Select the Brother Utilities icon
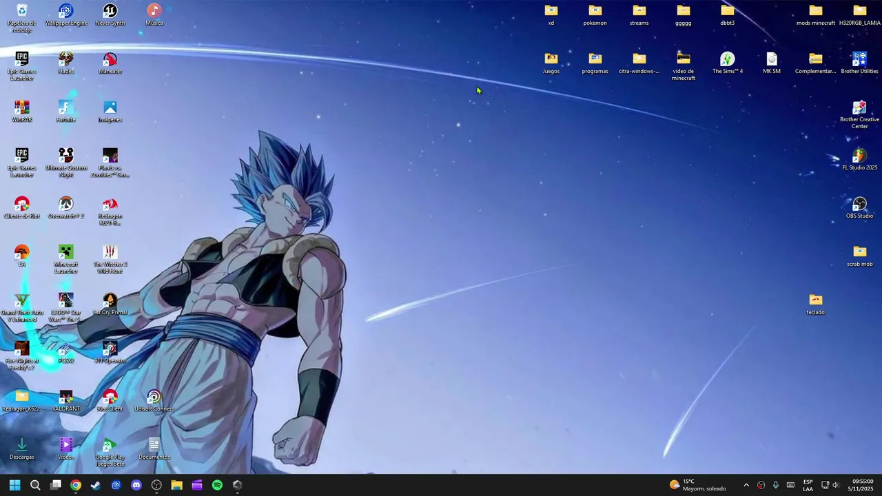Viewport: 882px width, 496px height. 860,63
